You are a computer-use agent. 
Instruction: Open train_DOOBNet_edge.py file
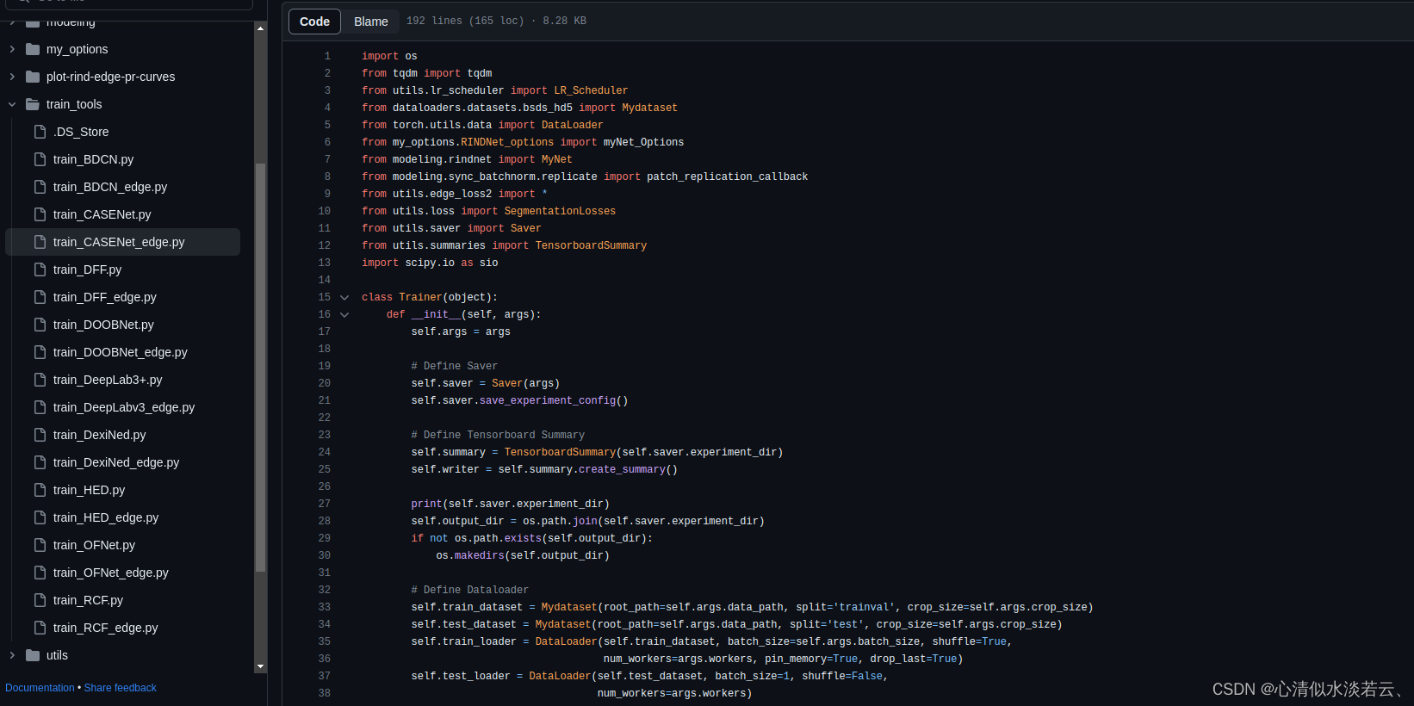121,352
